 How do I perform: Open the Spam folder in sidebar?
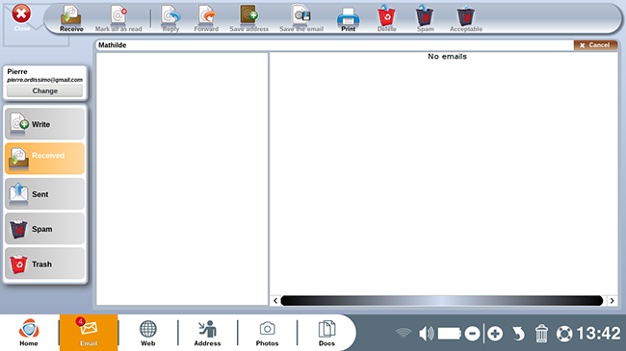point(44,229)
